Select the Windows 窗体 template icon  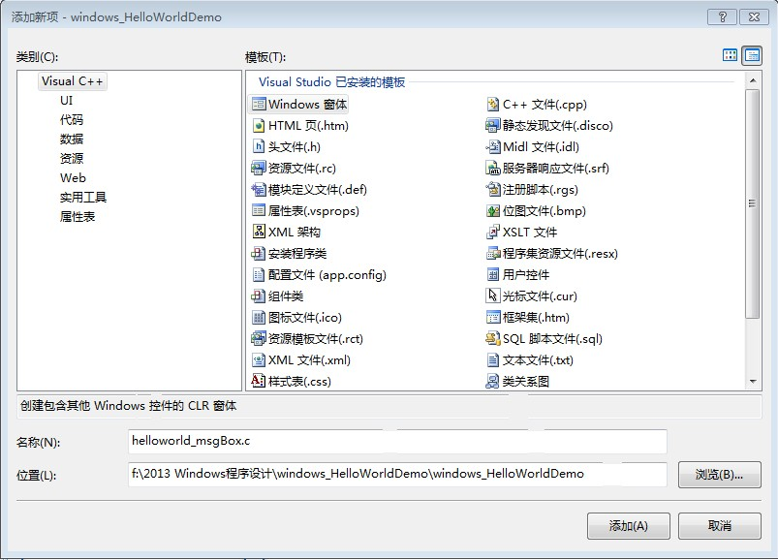pos(259,105)
